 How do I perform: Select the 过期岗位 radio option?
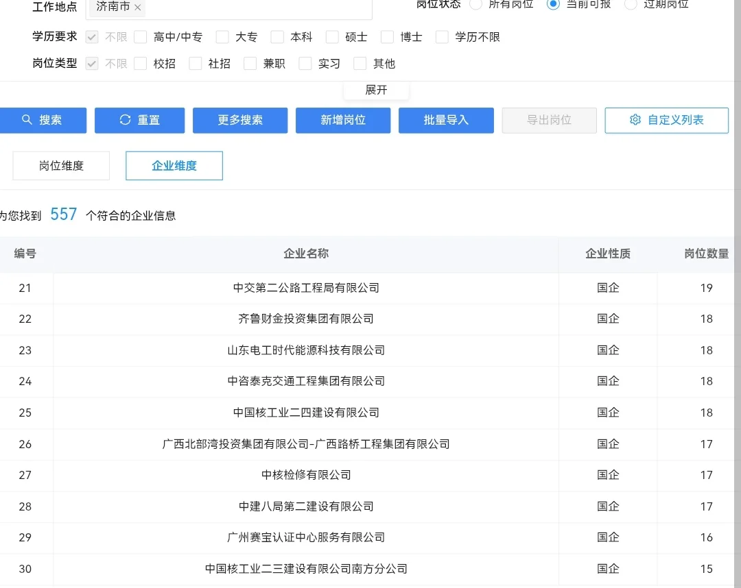coord(631,4)
